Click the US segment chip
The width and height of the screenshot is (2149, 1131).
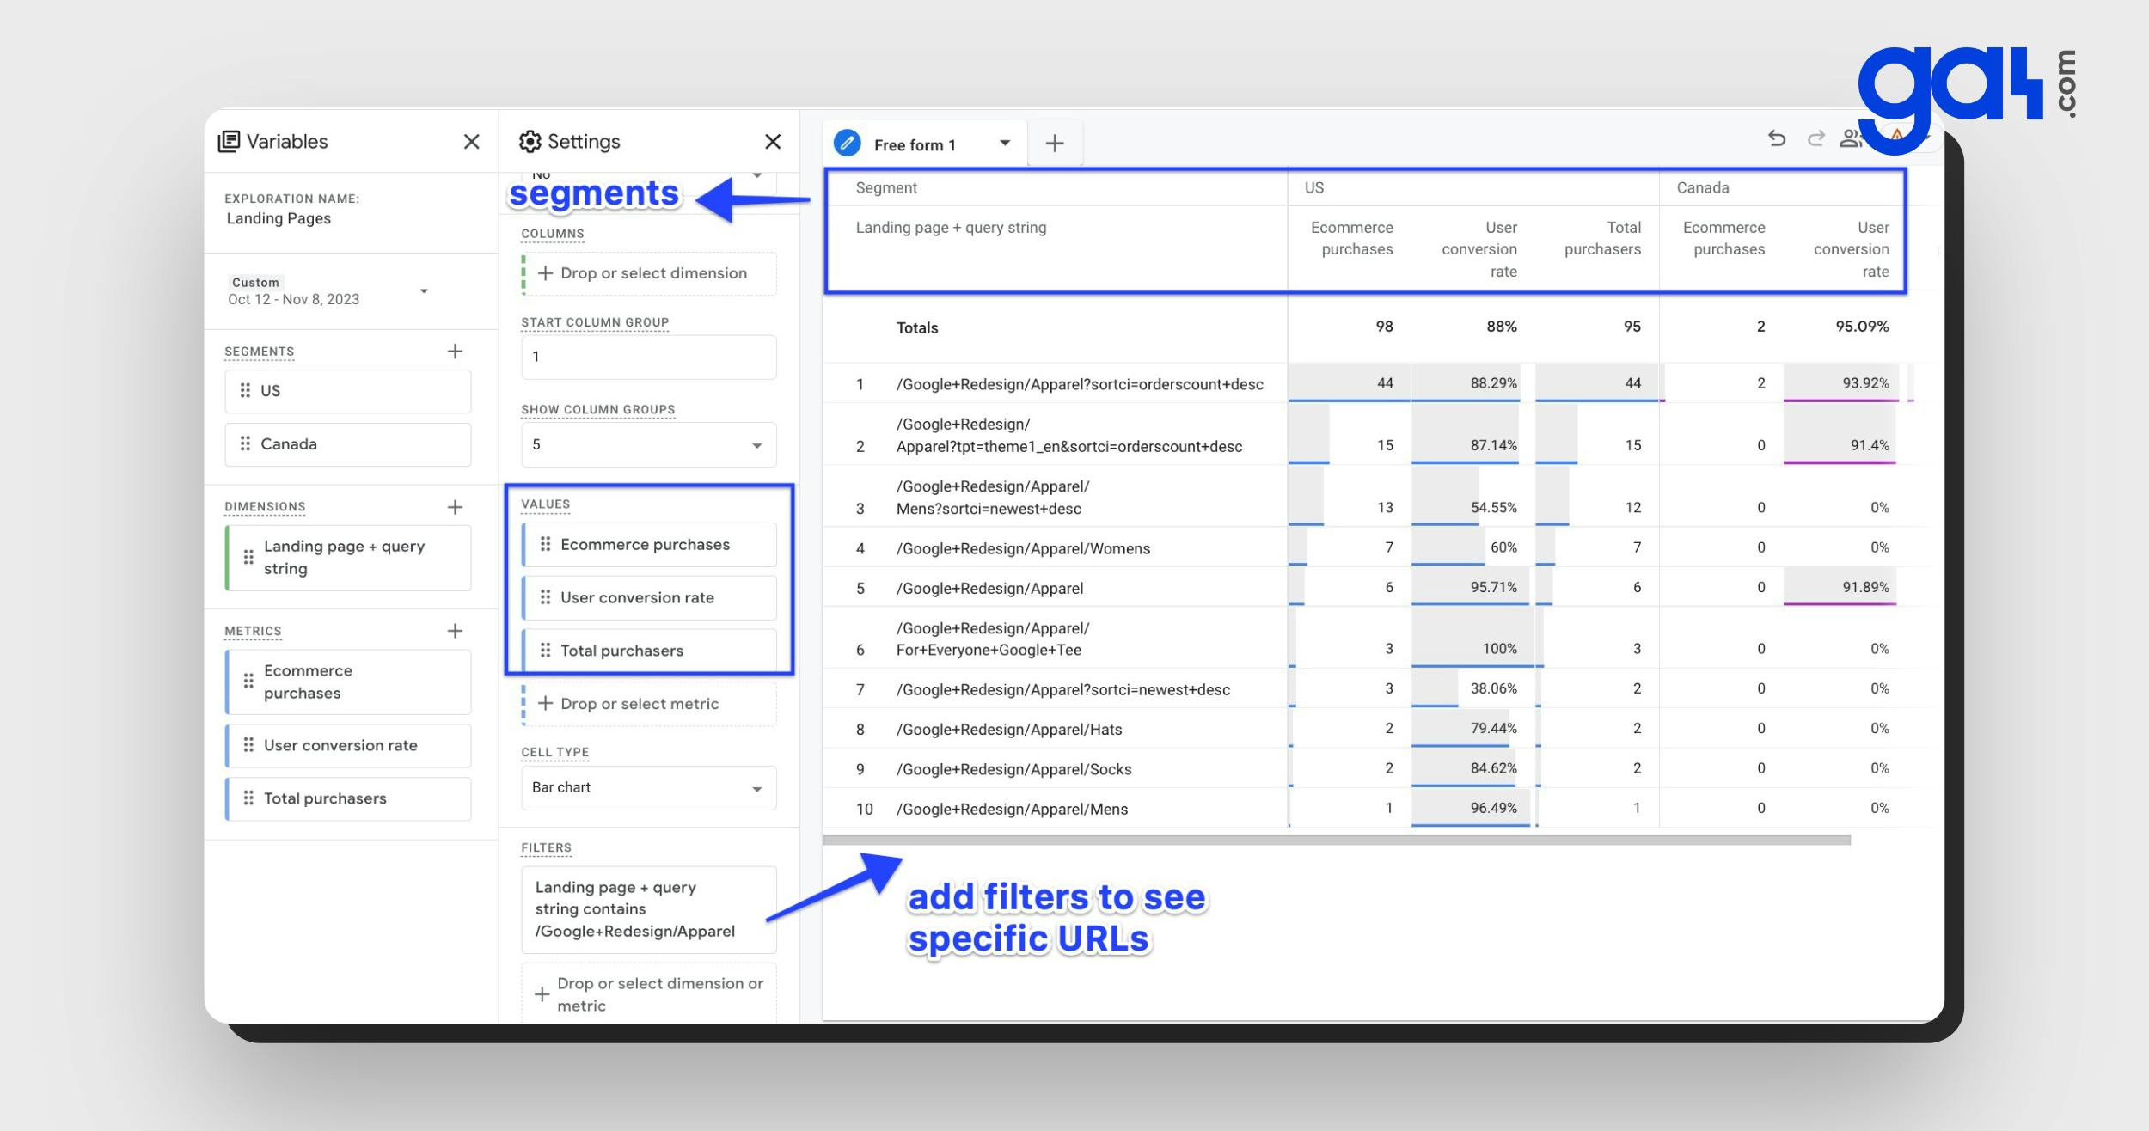[348, 391]
